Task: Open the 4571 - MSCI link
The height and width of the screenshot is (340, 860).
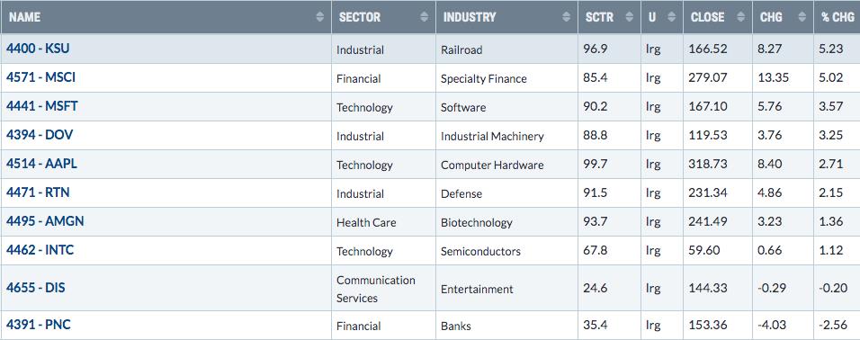Action: coord(40,77)
